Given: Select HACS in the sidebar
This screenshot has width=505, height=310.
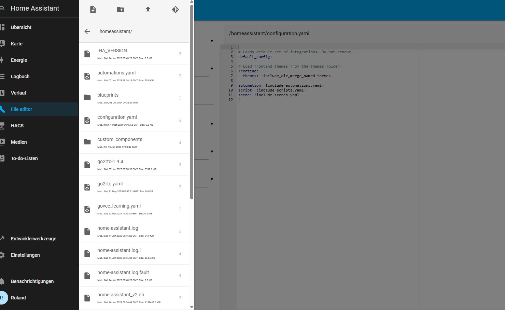Looking at the screenshot, I should [x=17, y=126].
